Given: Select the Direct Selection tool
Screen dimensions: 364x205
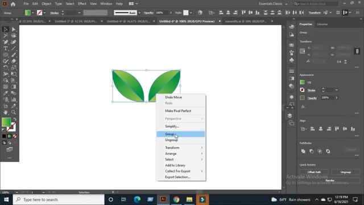Looking at the screenshot, I should pyautogui.click(x=14, y=29).
